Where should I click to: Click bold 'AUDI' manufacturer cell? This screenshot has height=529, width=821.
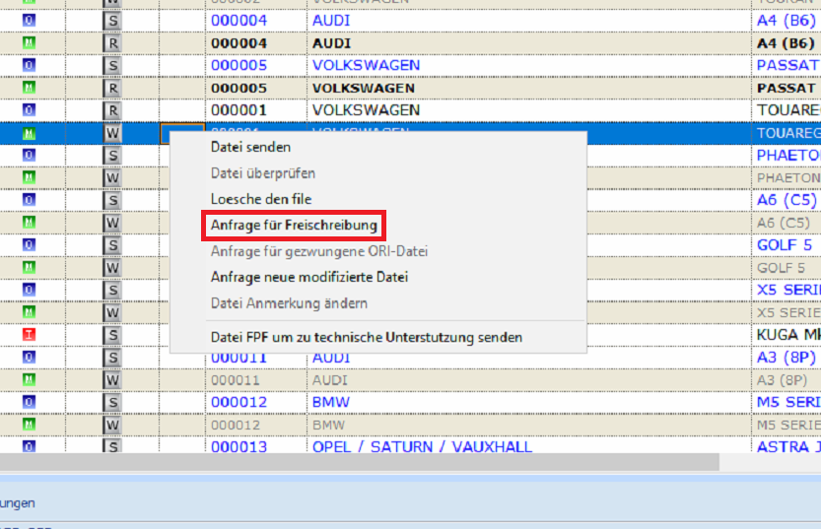pyautogui.click(x=331, y=43)
